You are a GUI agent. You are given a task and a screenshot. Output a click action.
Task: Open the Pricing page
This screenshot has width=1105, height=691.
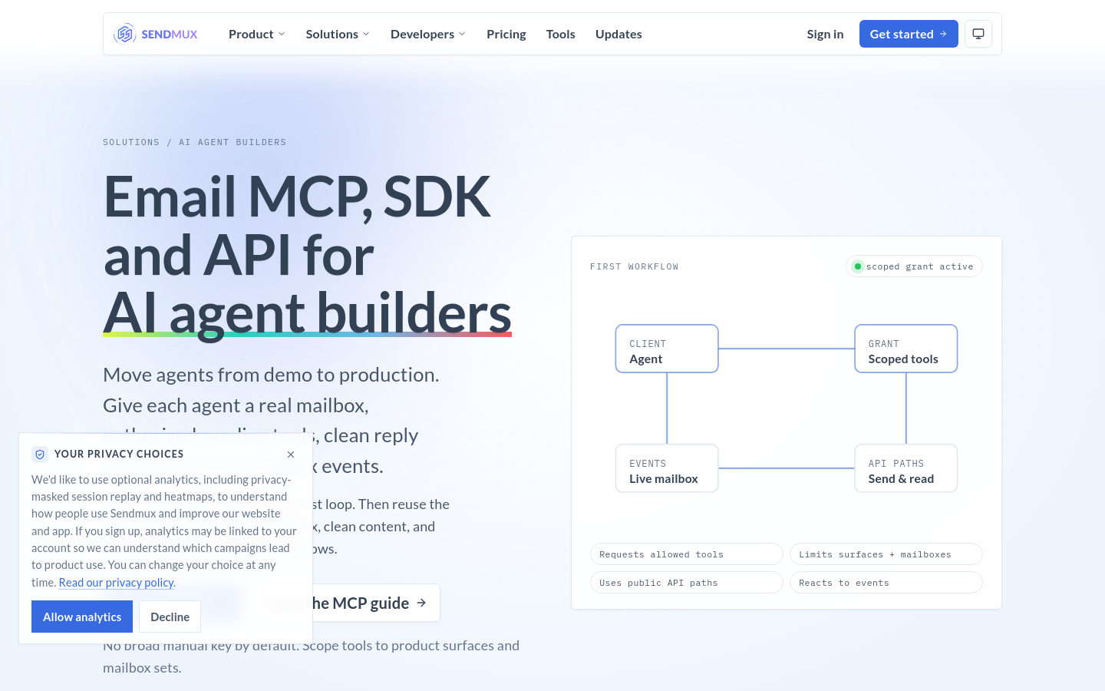point(506,34)
